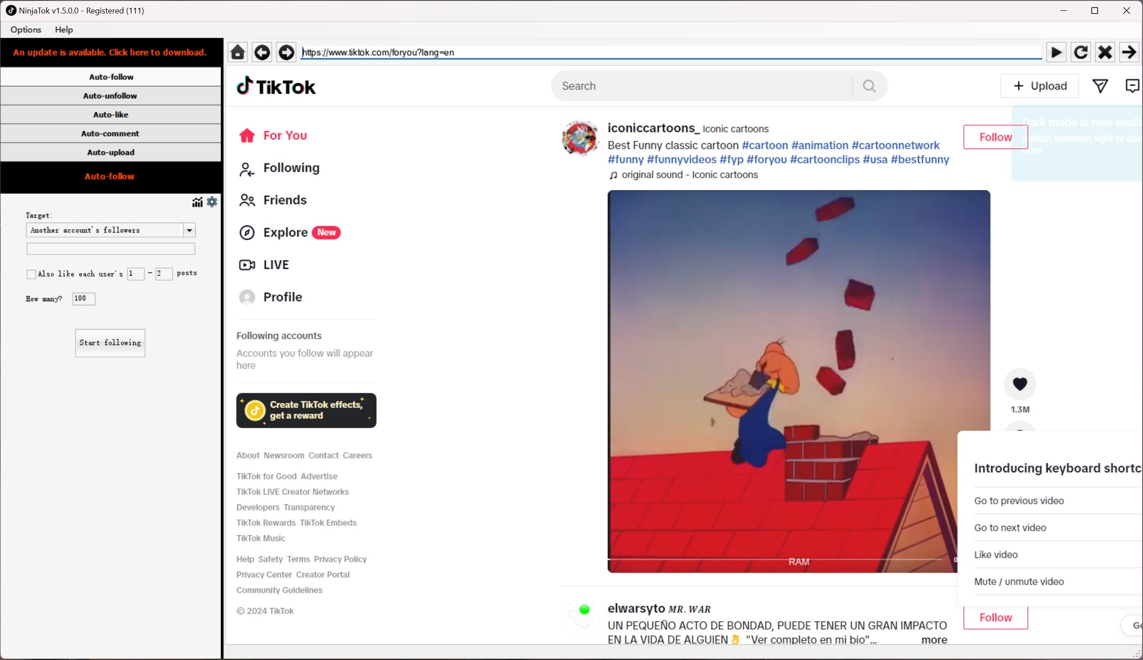Click the browser URL address bar
Screen dimensions: 1143x660
(671, 52)
